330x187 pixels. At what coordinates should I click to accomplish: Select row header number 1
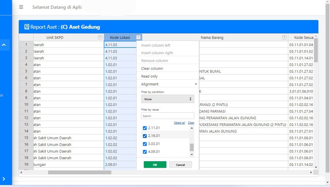pos(26,44)
